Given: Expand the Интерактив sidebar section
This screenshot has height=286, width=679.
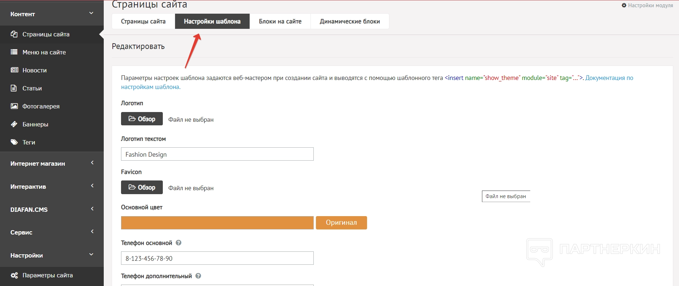Looking at the screenshot, I should click(92, 186).
